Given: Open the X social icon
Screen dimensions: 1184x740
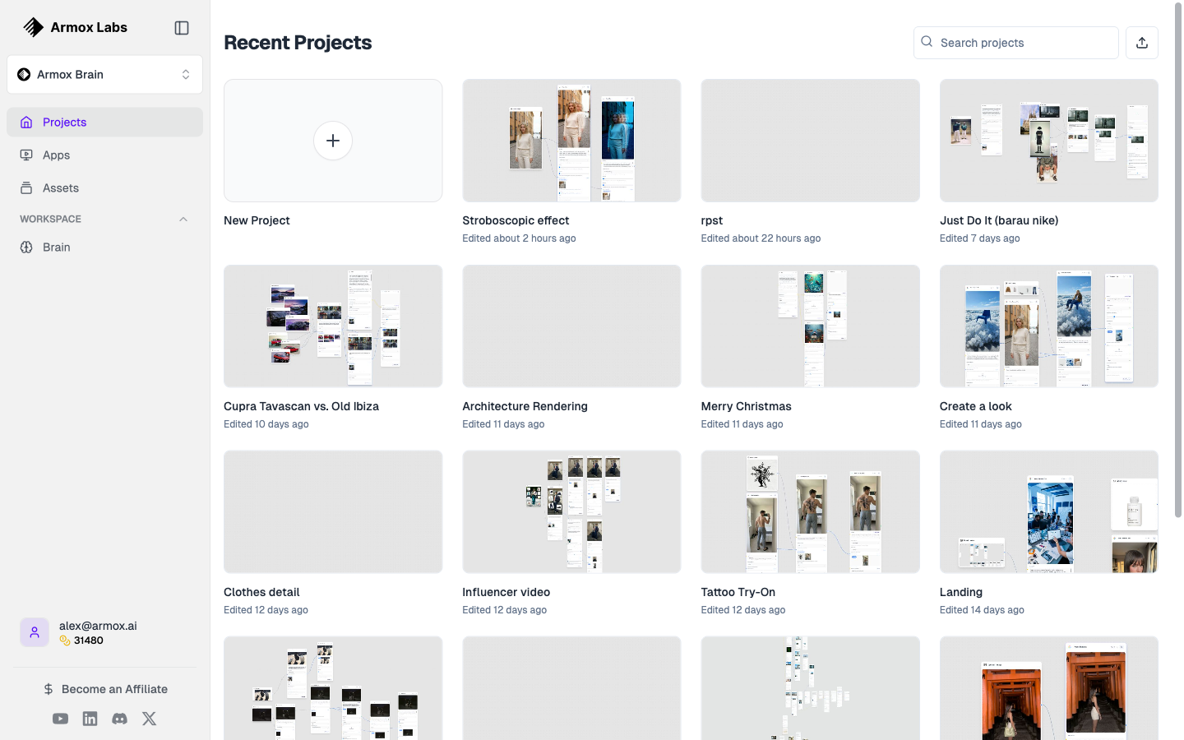Looking at the screenshot, I should coord(150,719).
